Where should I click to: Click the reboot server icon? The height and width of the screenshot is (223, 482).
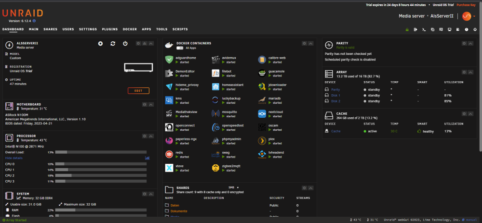tap(113, 44)
